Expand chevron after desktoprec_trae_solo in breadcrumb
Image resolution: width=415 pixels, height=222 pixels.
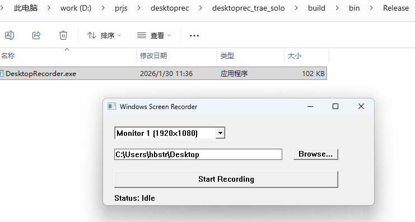(x=296, y=8)
